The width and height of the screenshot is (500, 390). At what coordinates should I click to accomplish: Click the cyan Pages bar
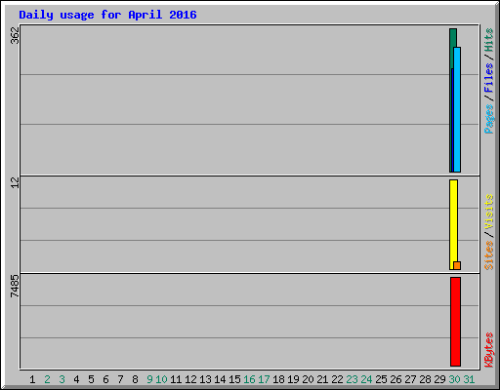[x=457, y=109]
